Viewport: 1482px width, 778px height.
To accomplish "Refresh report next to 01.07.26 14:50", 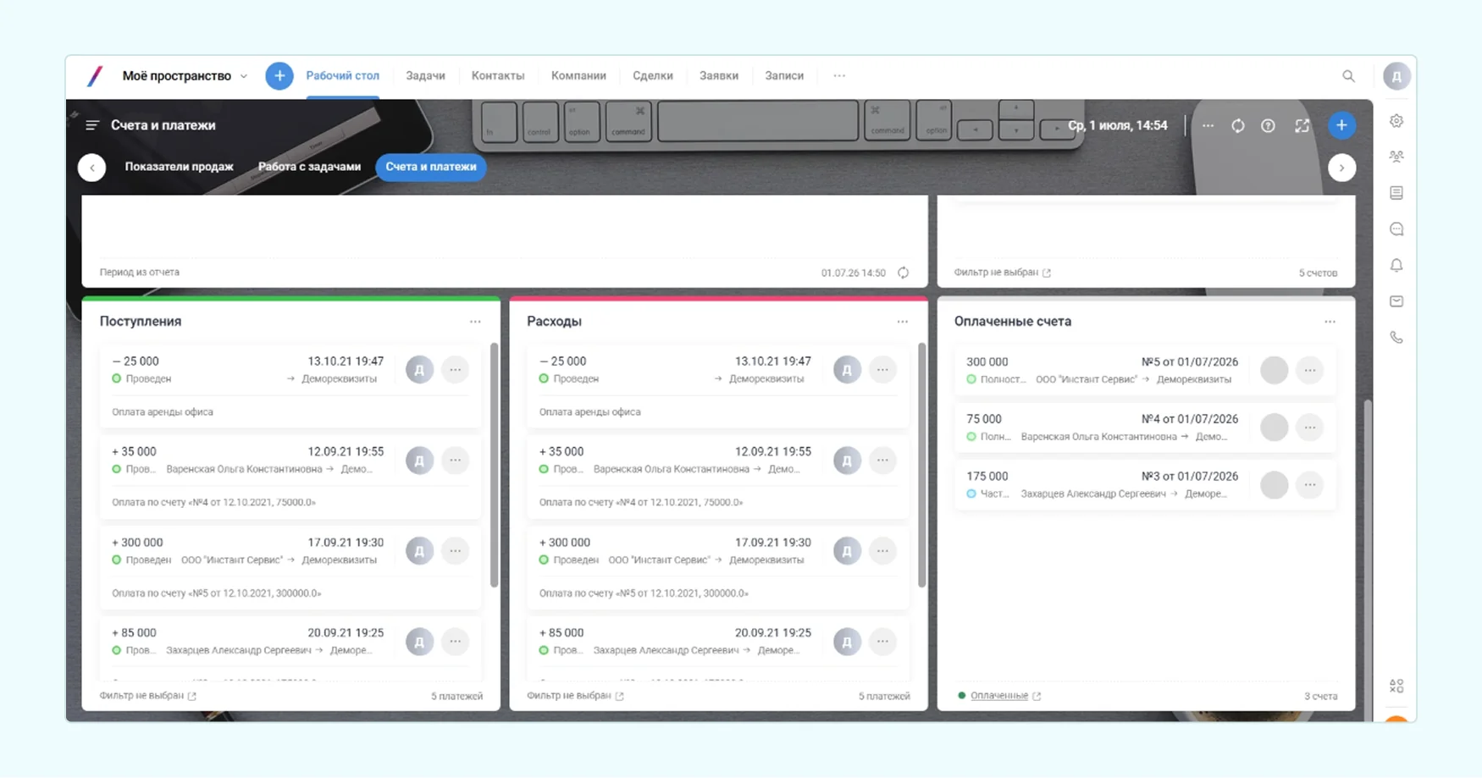I will click(x=904, y=273).
